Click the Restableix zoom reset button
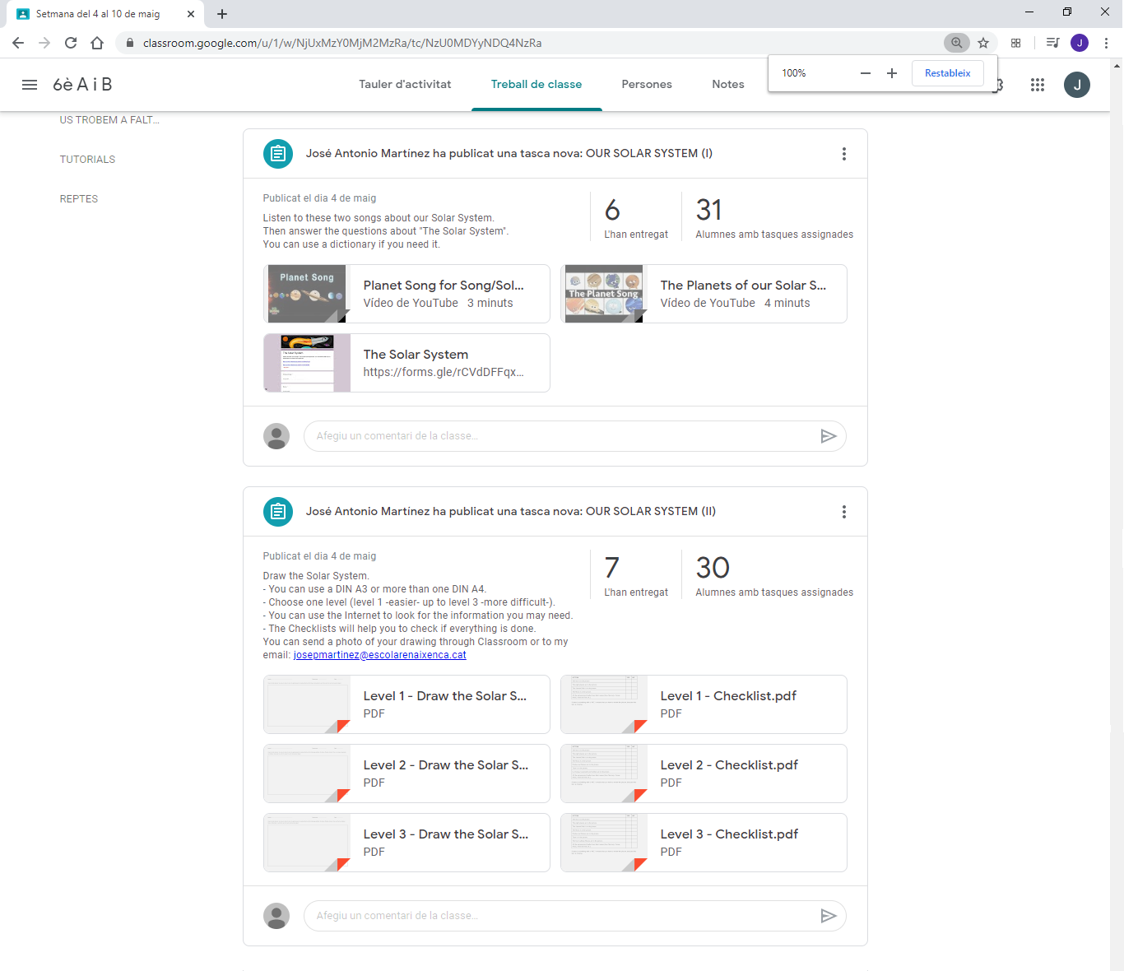Screen dimensions: 1124x971 point(947,73)
